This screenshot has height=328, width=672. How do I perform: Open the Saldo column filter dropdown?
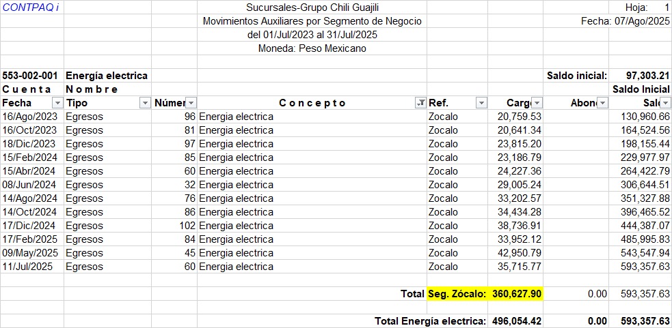point(666,103)
